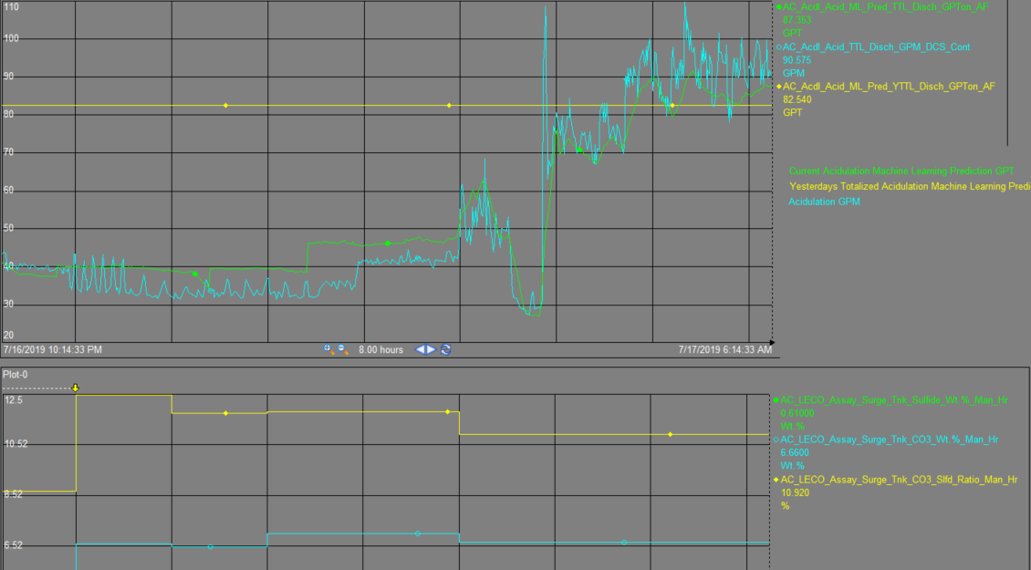Select trace AC_Acdl_Acid_TTL_Disch_GPM_DCS_Cont
1031x570 pixels.
tap(876, 47)
